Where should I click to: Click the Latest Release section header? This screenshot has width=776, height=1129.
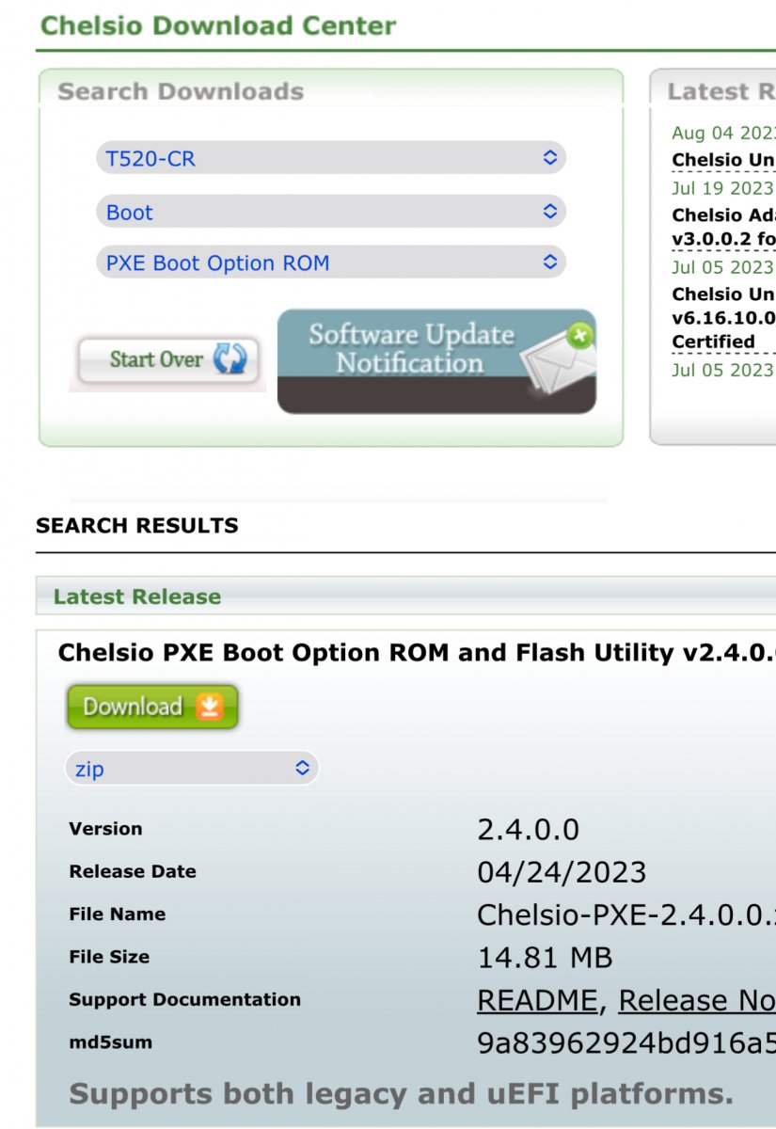coord(137,596)
